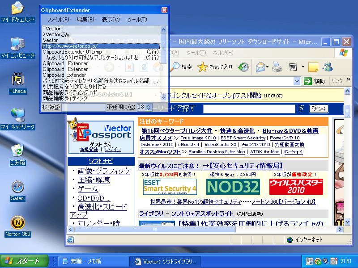
Task: Expand the Links toolbar chevron
Action: pyautogui.click(x=349, y=80)
